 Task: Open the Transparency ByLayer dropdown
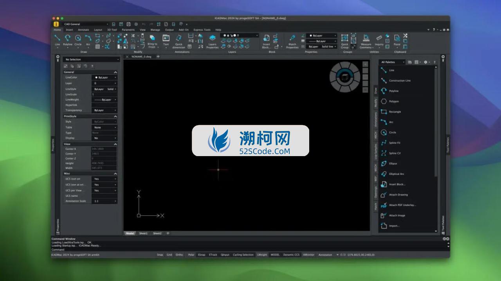pos(105,110)
